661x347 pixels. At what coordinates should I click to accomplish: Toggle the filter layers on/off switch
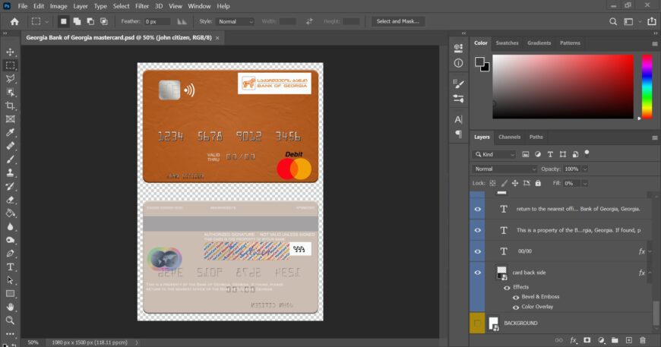[587, 153]
